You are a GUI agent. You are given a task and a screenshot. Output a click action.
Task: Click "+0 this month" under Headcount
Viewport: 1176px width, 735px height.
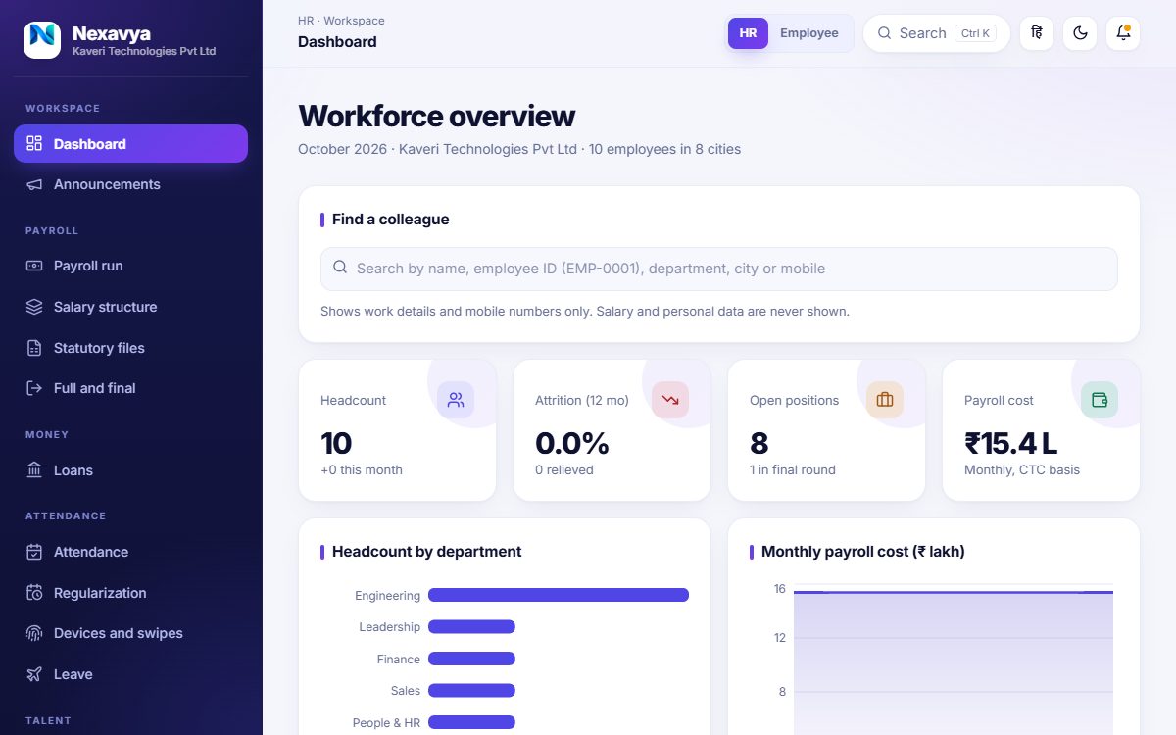(x=362, y=470)
